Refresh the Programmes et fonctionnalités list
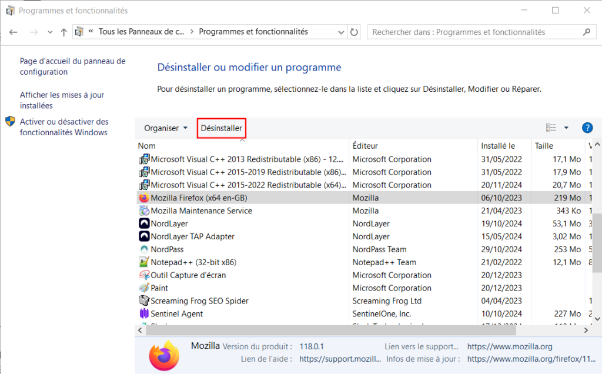 [x=354, y=32]
